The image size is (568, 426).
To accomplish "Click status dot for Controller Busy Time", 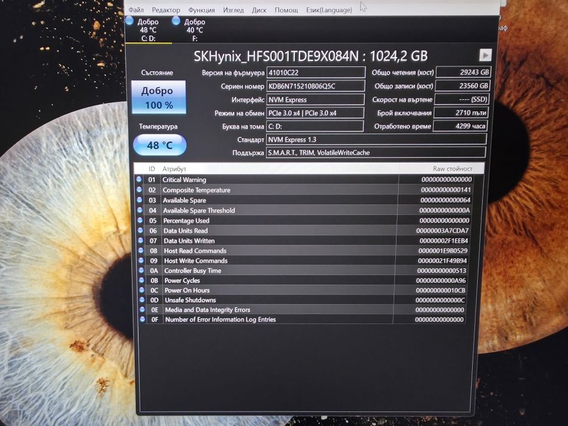I will click(x=141, y=270).
